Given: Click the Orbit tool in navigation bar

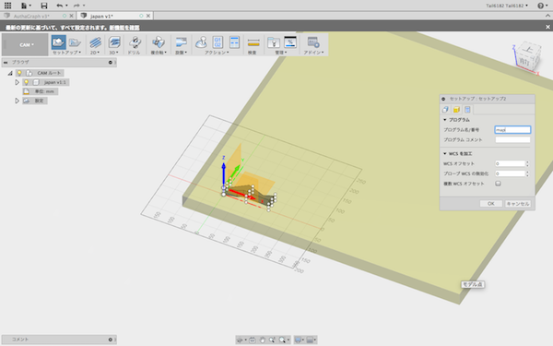Looking at the screenshot, I should 241,340.
